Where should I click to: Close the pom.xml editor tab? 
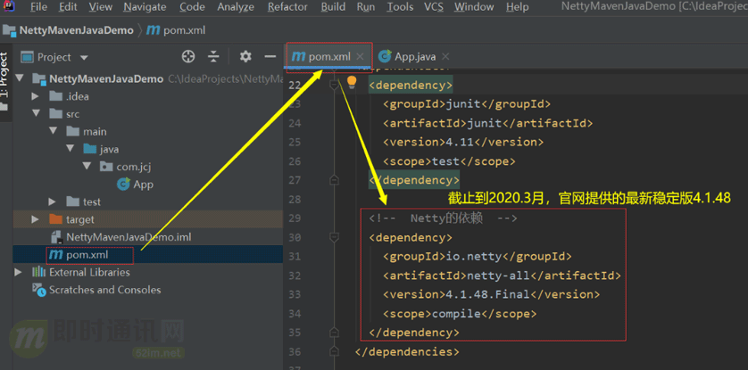(x=361, y=57)
